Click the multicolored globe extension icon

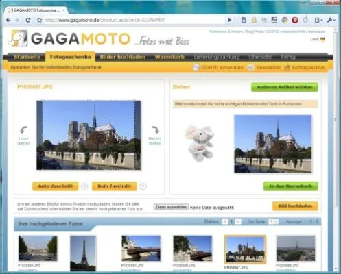(x=285, y=20)
